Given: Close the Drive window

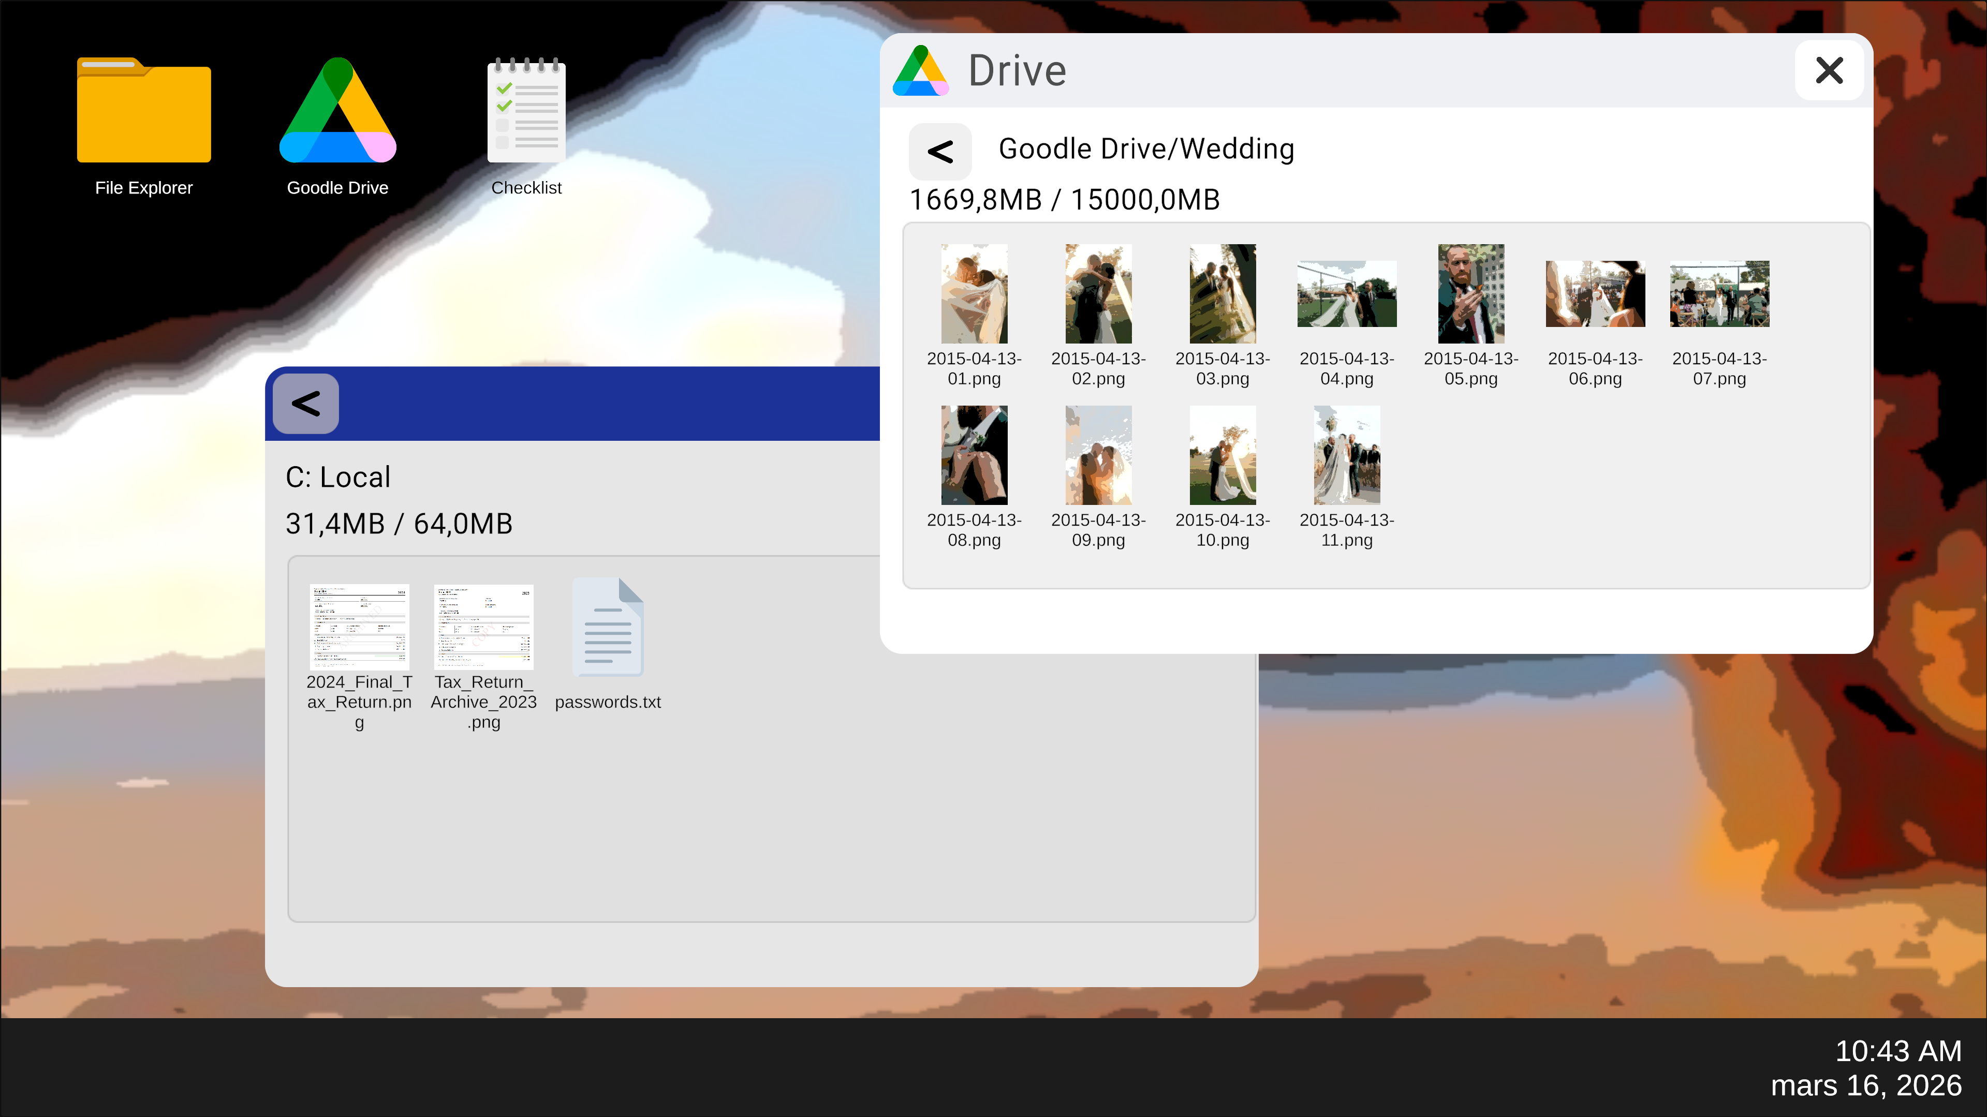Looking at the screenshot, I should pyautogui.click(x=1829, y=71).
